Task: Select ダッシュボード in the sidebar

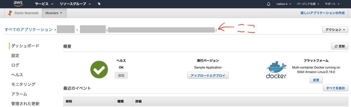Action: [25, 46]
